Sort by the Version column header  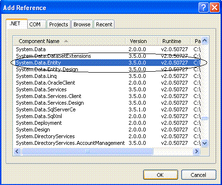(x=141, y=41)
